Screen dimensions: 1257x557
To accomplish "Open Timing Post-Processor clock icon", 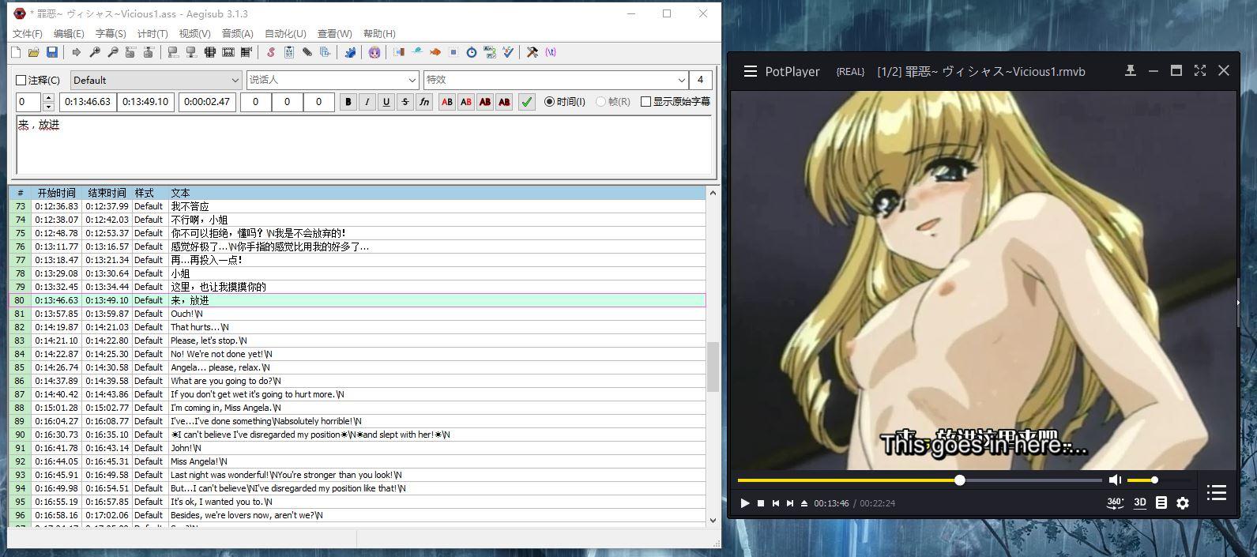I will click(472, 52).
